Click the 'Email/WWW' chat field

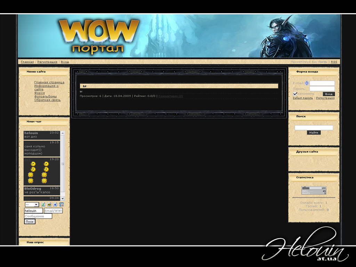[x=53, y=211]
